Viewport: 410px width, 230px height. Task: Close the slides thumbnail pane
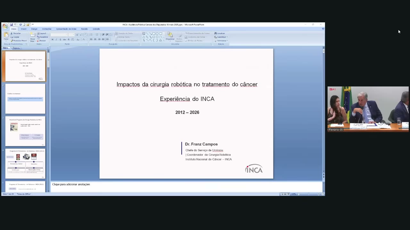48,48
